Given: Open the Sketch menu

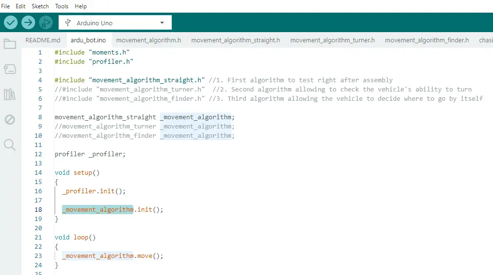Looking at the screenshot, I should coord(40,6).
